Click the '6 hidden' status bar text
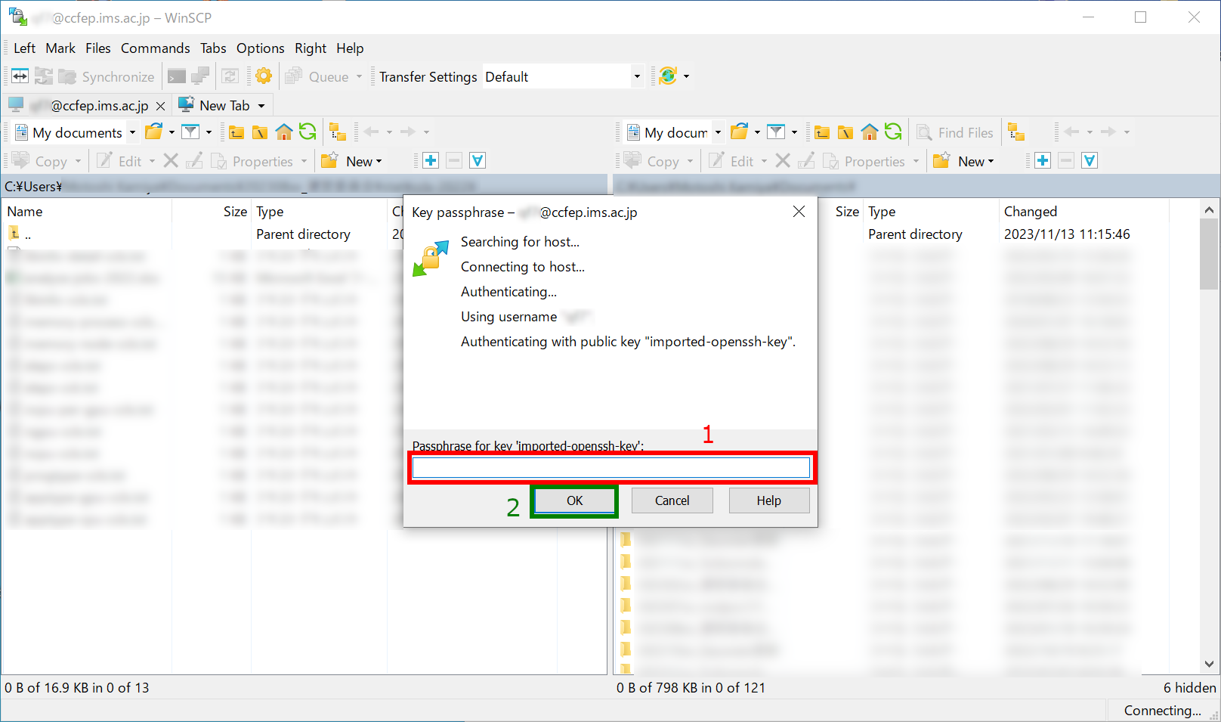Viewport: 1221px width, 722px height. coord(1189,687)
